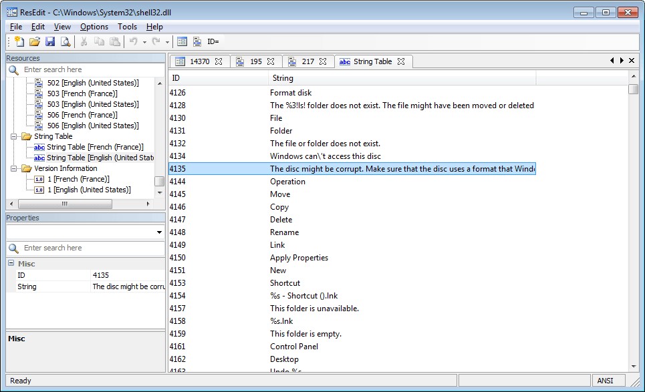Image resolution: width=645 pixels, height=392 pixels.
Task: Switch to the 217 tab
Action: [x=307, y=61]
